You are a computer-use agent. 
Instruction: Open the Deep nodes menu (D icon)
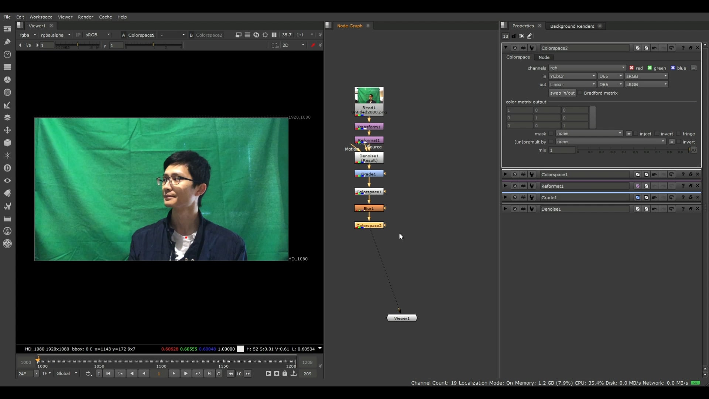7,168
